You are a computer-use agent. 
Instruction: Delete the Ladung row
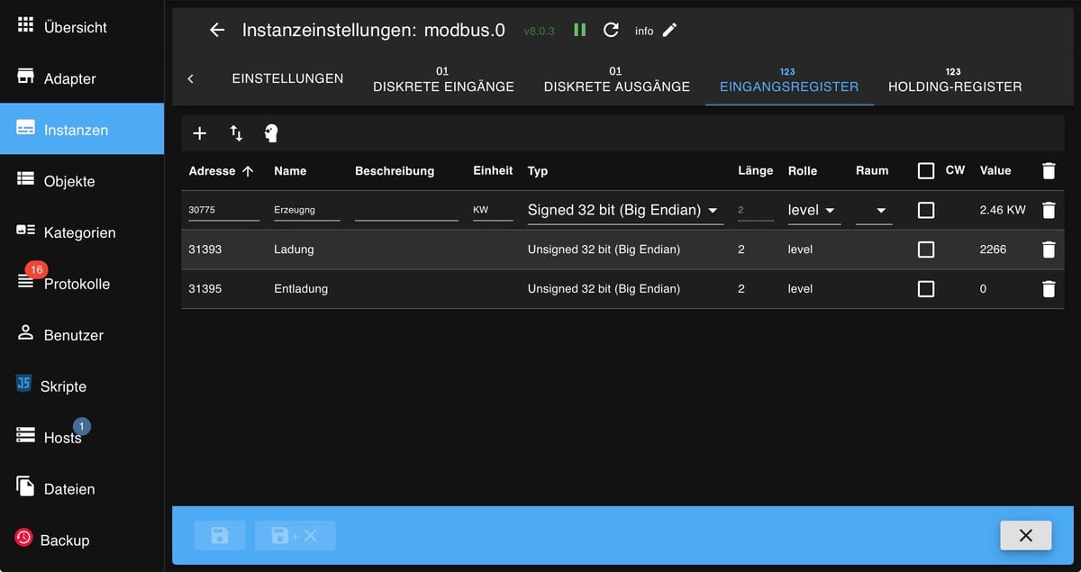point(1048,250)
